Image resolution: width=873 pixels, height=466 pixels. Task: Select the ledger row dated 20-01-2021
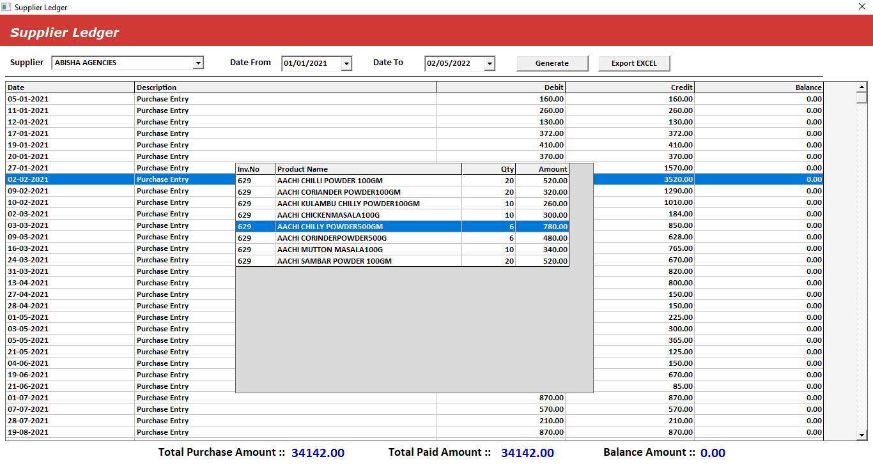click(414, 156)
